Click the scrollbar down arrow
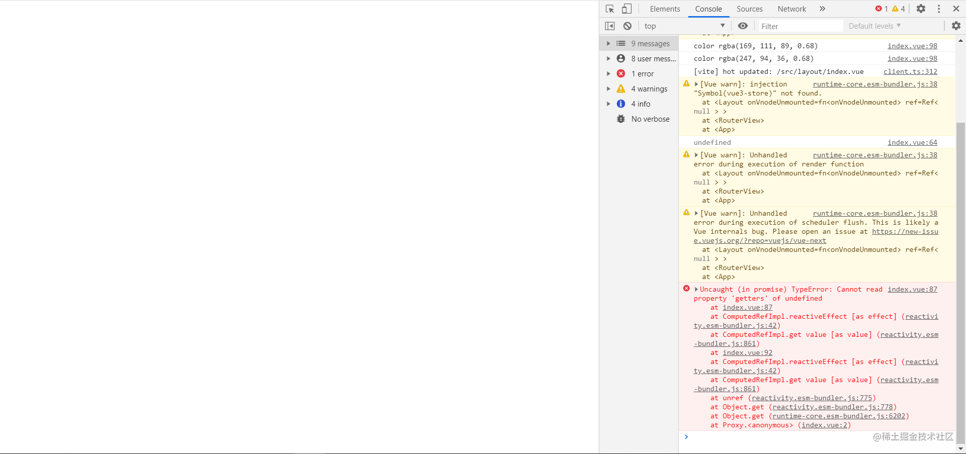 point(960,448)
